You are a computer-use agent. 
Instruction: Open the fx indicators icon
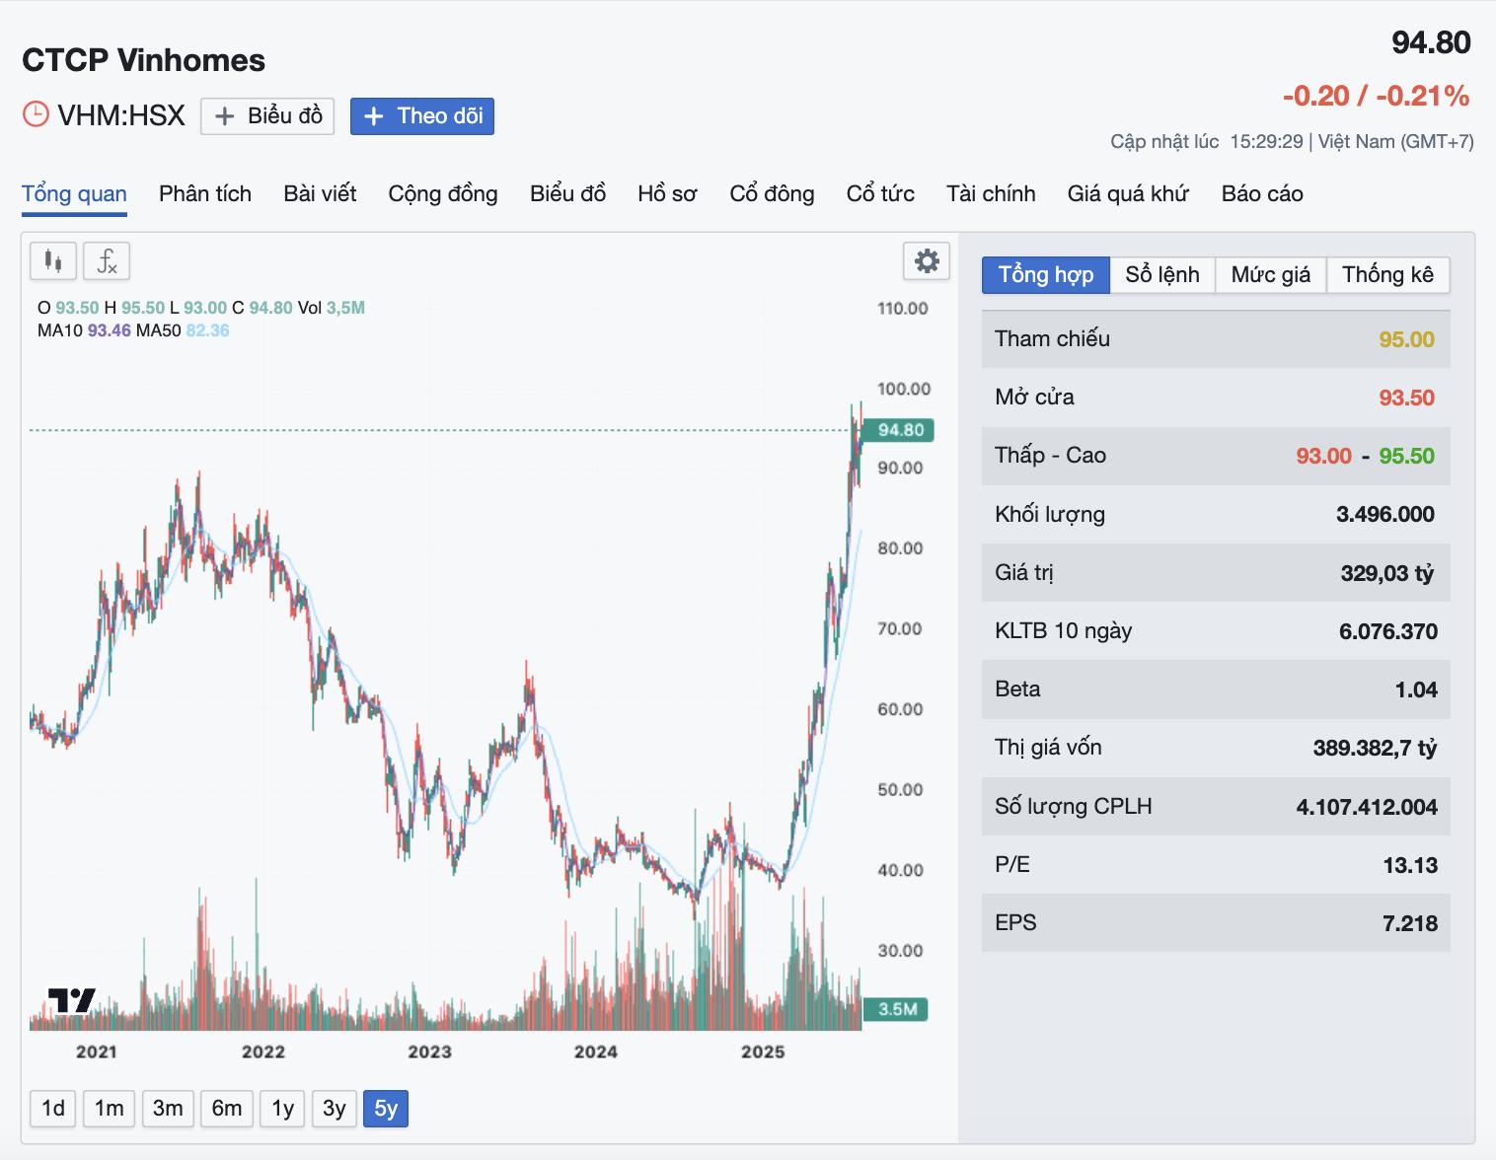pos(107,261)
